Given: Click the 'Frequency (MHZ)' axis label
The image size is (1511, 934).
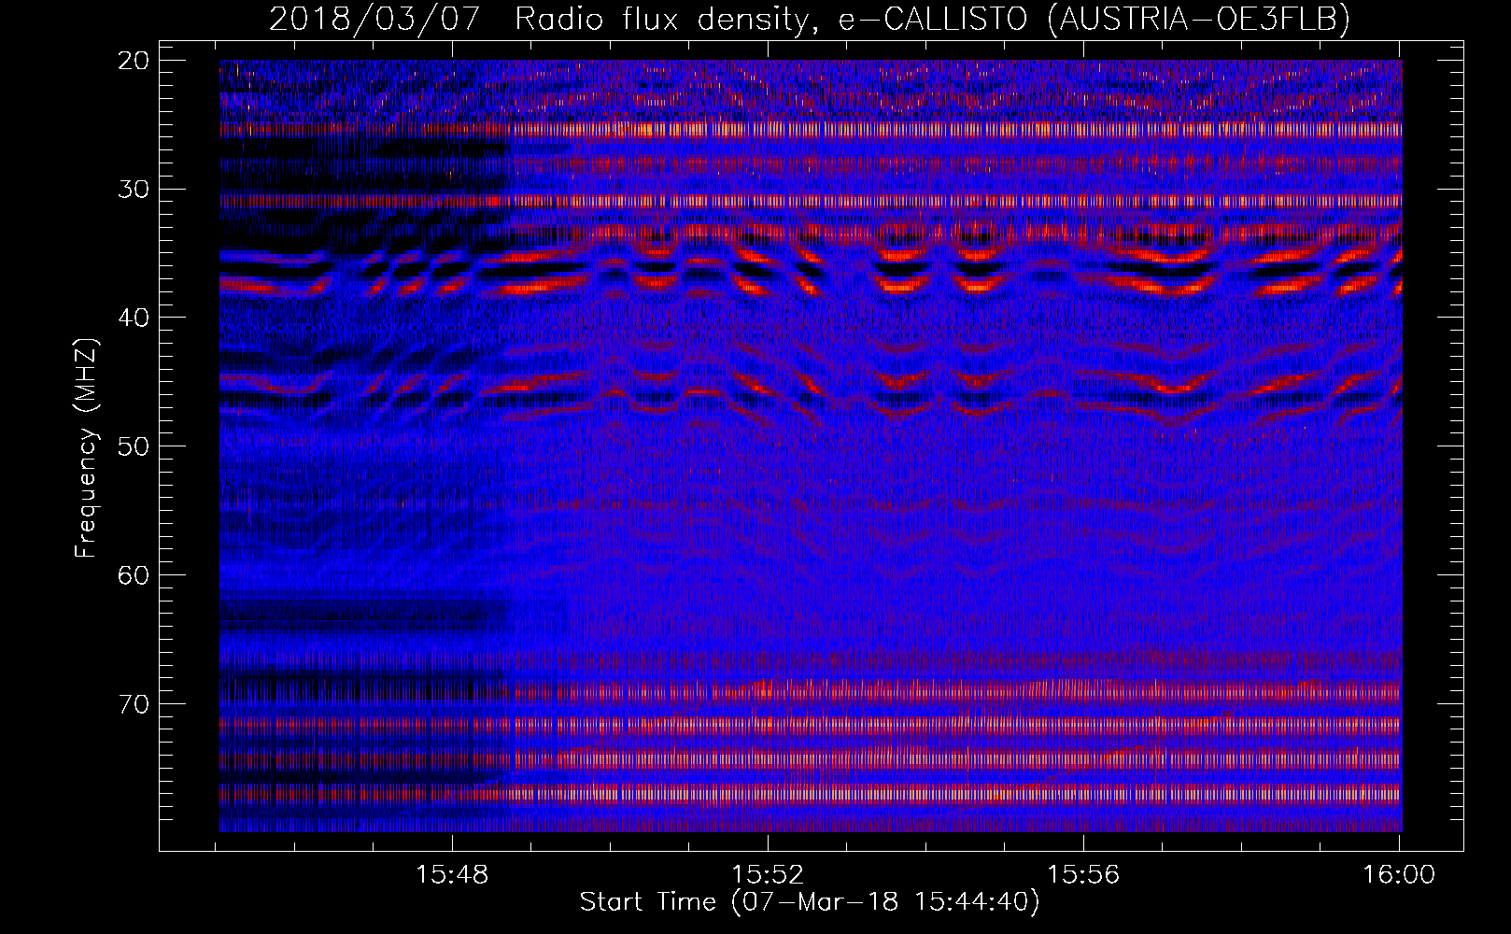Looking at the screenshot, I should (86, 448).
